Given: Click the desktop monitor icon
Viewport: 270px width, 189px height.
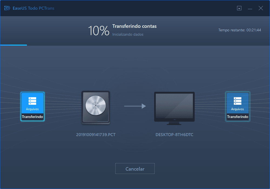Looking at the screenshot, I should [174, 108].
